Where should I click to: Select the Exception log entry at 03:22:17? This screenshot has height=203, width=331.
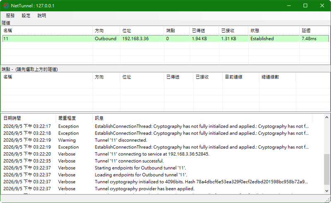click(156, 126)
